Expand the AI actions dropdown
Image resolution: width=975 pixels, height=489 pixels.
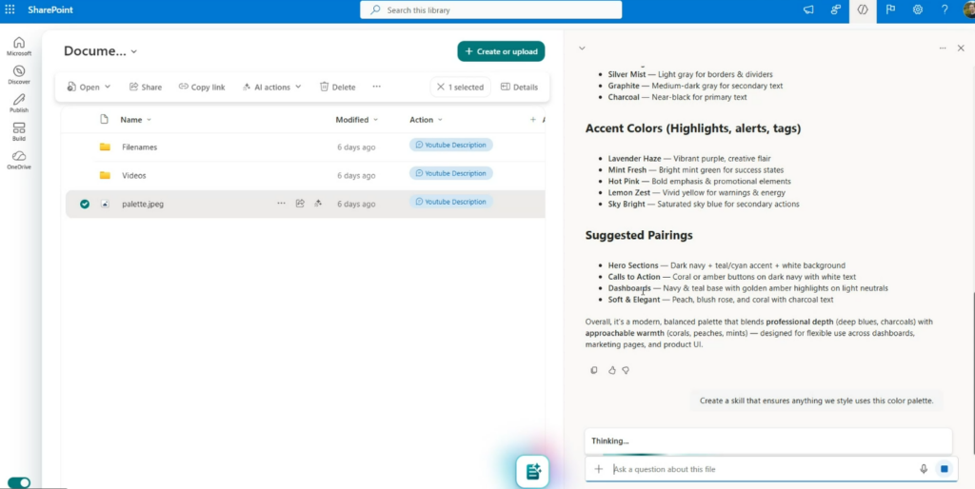click(x=271, y=87)
